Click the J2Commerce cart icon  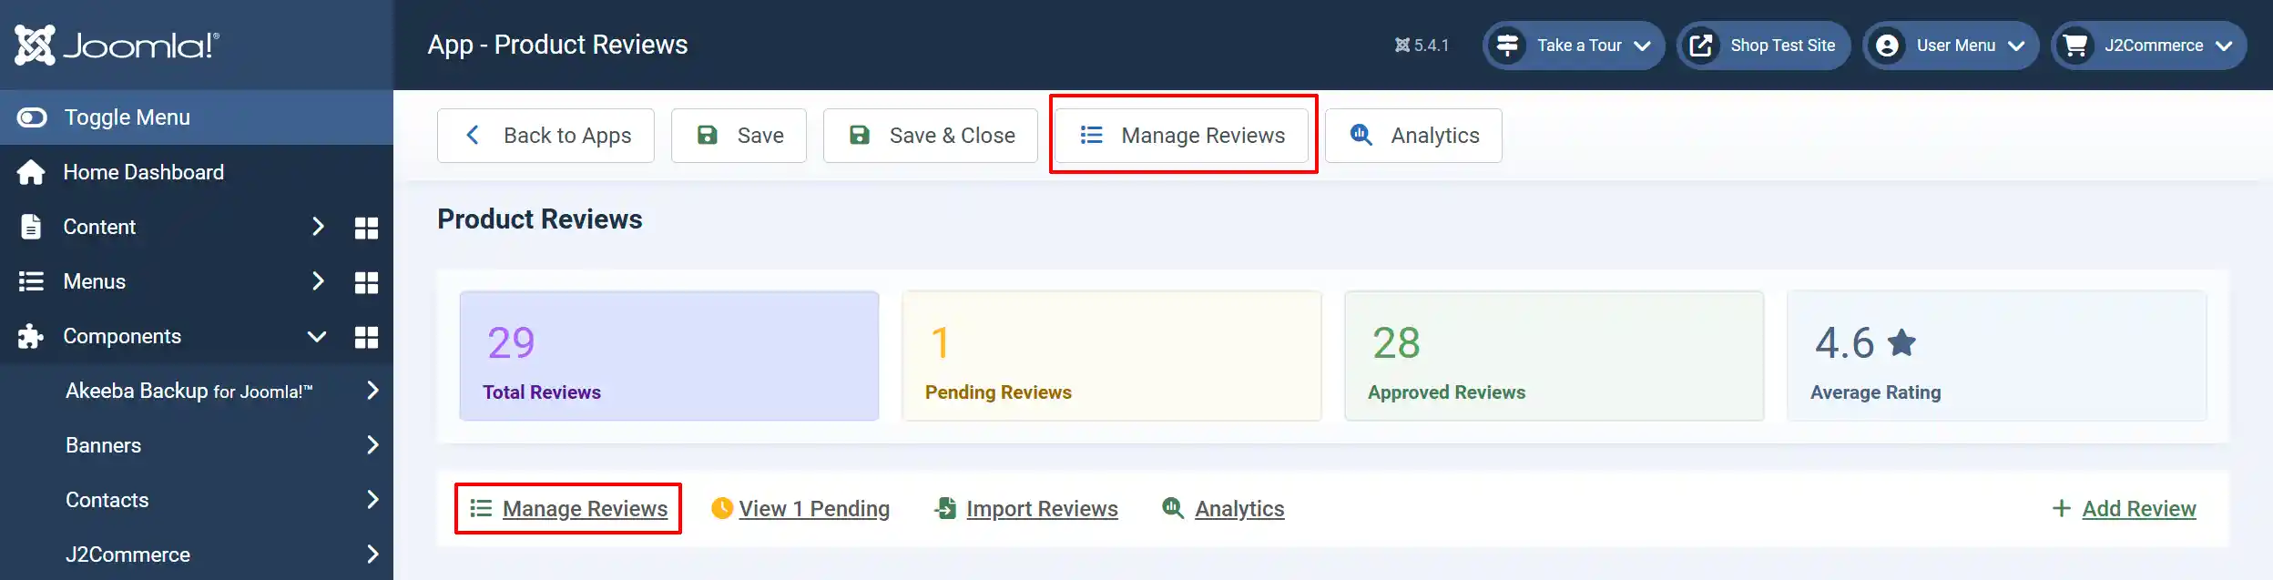click(2075, 46)
